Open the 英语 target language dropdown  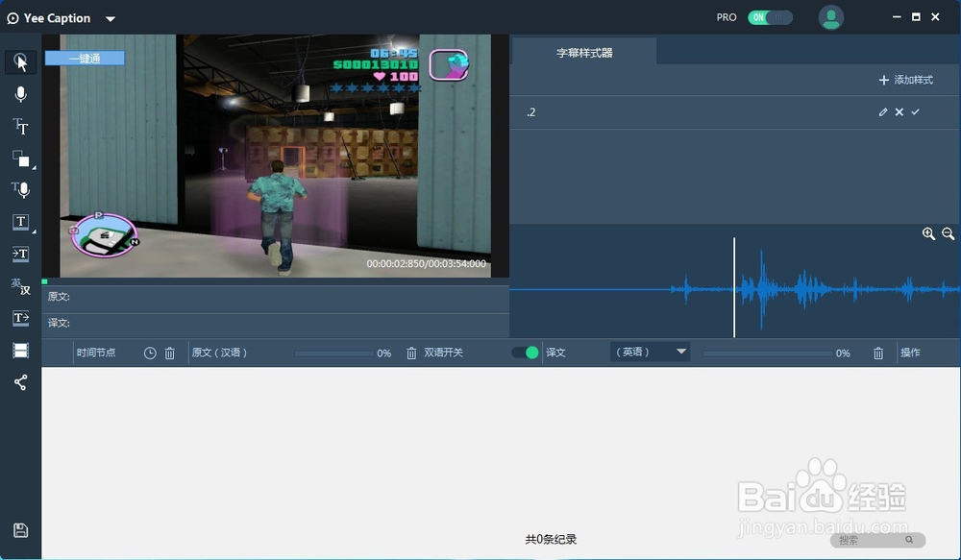click(x=651, y=352)
